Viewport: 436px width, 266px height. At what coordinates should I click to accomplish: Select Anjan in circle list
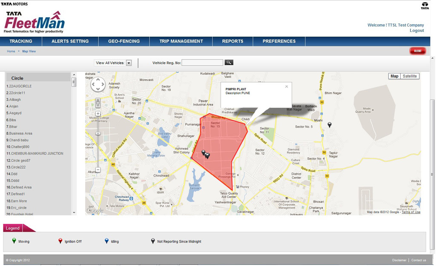pyautogui.click(x=12, y=106)
